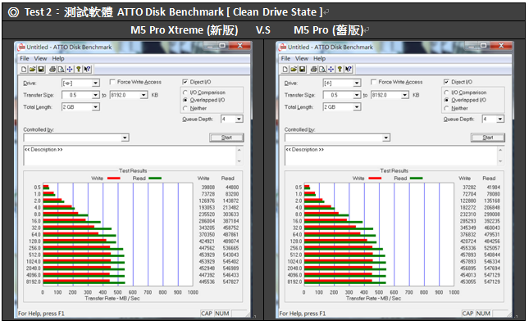This screenshot has height=325, width=529.
Task: Click Print Preview icon in left ATTO window
Action: (x=61, y=70)
